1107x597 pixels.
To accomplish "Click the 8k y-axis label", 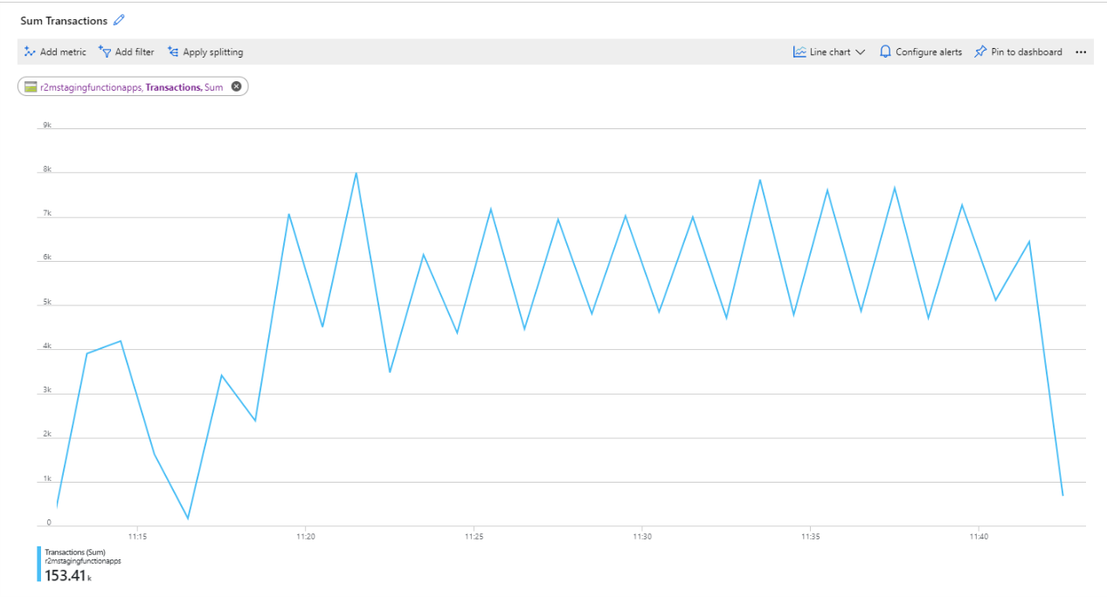I will coord(47,169).
